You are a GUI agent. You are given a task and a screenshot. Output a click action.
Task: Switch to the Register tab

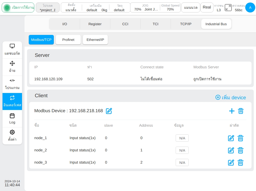pyautogui.click(x=95, y=24)
